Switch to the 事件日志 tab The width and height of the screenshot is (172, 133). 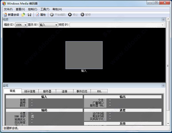(x=82, y=91)
